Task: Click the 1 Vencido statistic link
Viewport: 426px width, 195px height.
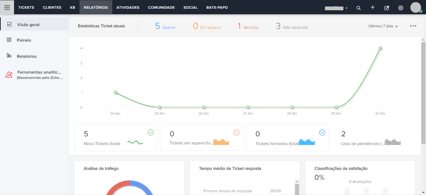Action: 248,26
